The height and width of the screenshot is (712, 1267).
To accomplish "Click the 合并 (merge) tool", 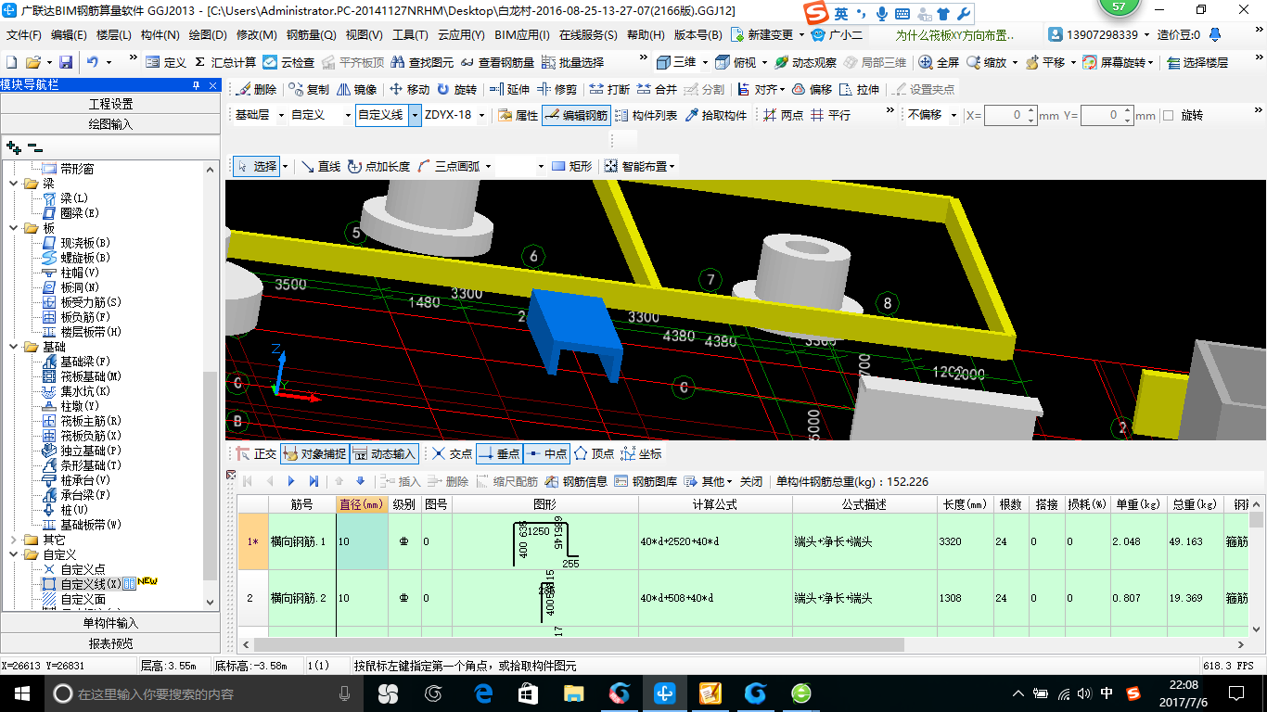I will [657, 90].
